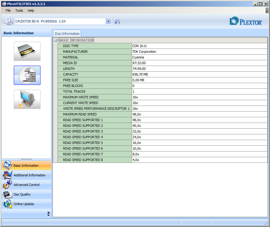Minimize the PlexUTILITIES window

(255, 4)
